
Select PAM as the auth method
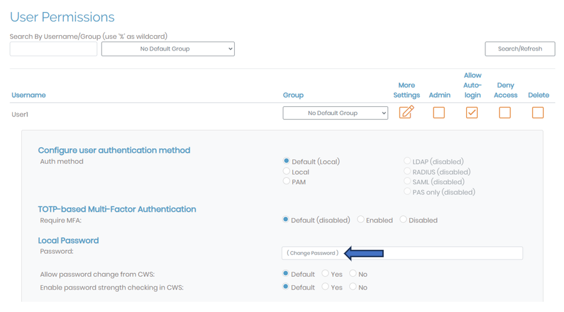[x=286, y=182]
